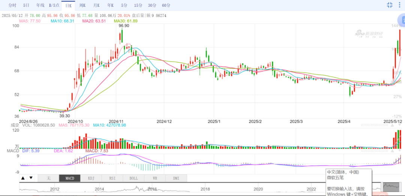Choose the 60分 minute chart
Screen dimensions: 405x196
[x=166, y=5]
